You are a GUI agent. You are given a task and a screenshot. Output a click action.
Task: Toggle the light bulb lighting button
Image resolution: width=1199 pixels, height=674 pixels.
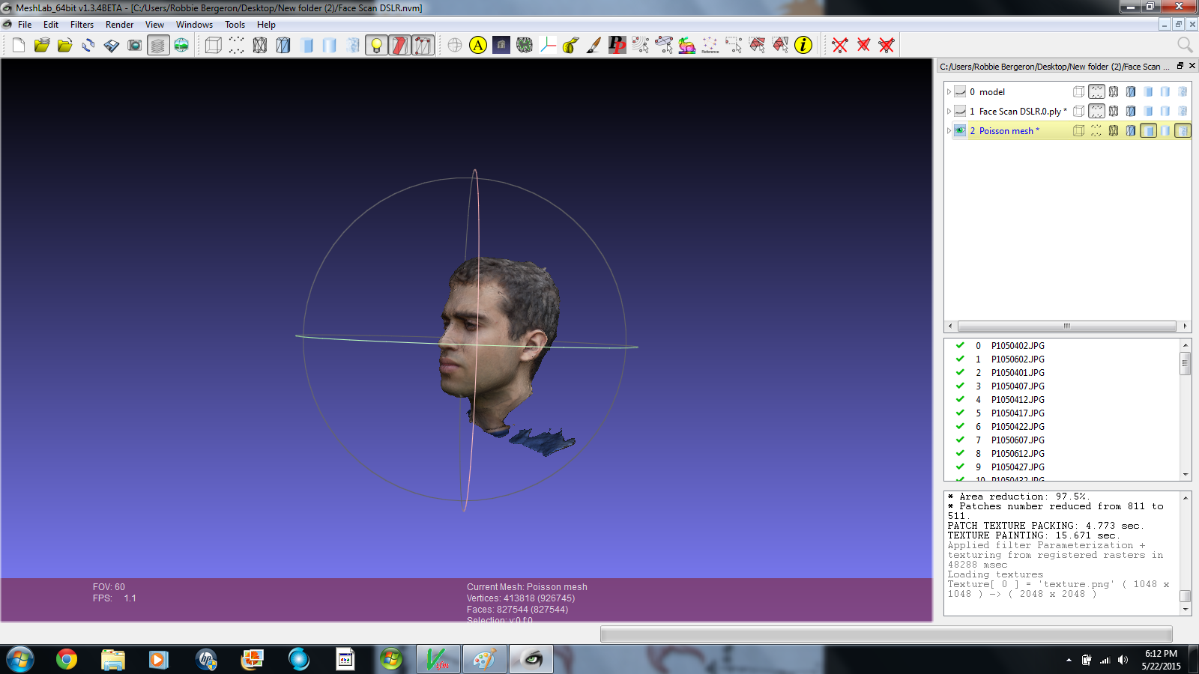[x=376, y=46]
